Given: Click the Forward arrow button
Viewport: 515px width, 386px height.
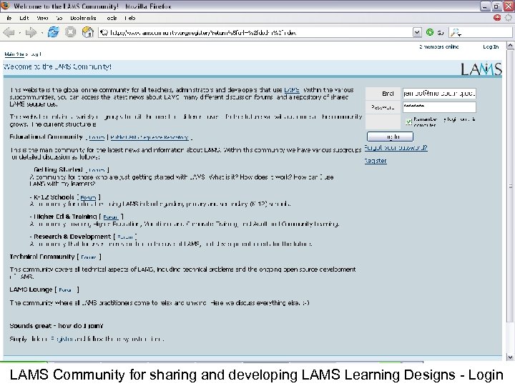Looking at the screenshot, I should [x=31, y=32].
